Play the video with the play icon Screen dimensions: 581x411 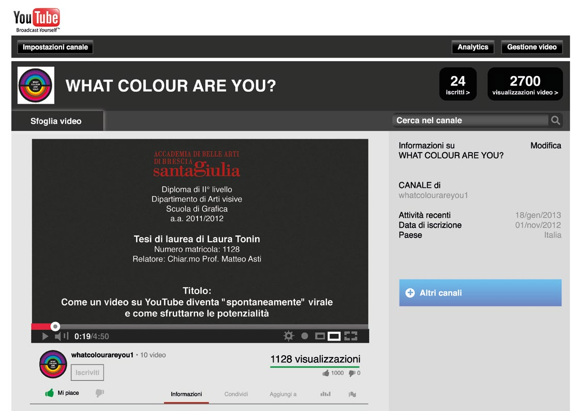pyautogui.click(x=45, y=336)
